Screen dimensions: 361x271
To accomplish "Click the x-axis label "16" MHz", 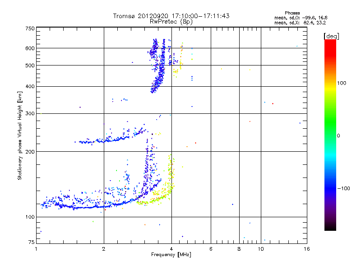I will pyautogui.click(x=307, y=249).
